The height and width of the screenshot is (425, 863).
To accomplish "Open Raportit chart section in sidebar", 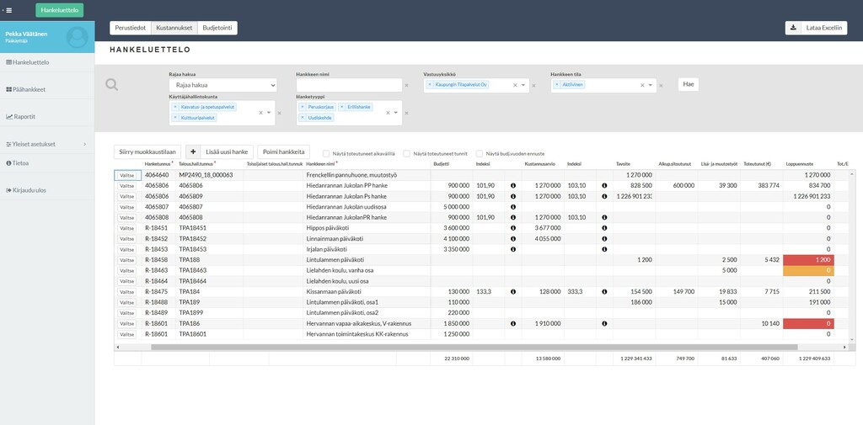I will pyautogui.click(x=24, y=117).
